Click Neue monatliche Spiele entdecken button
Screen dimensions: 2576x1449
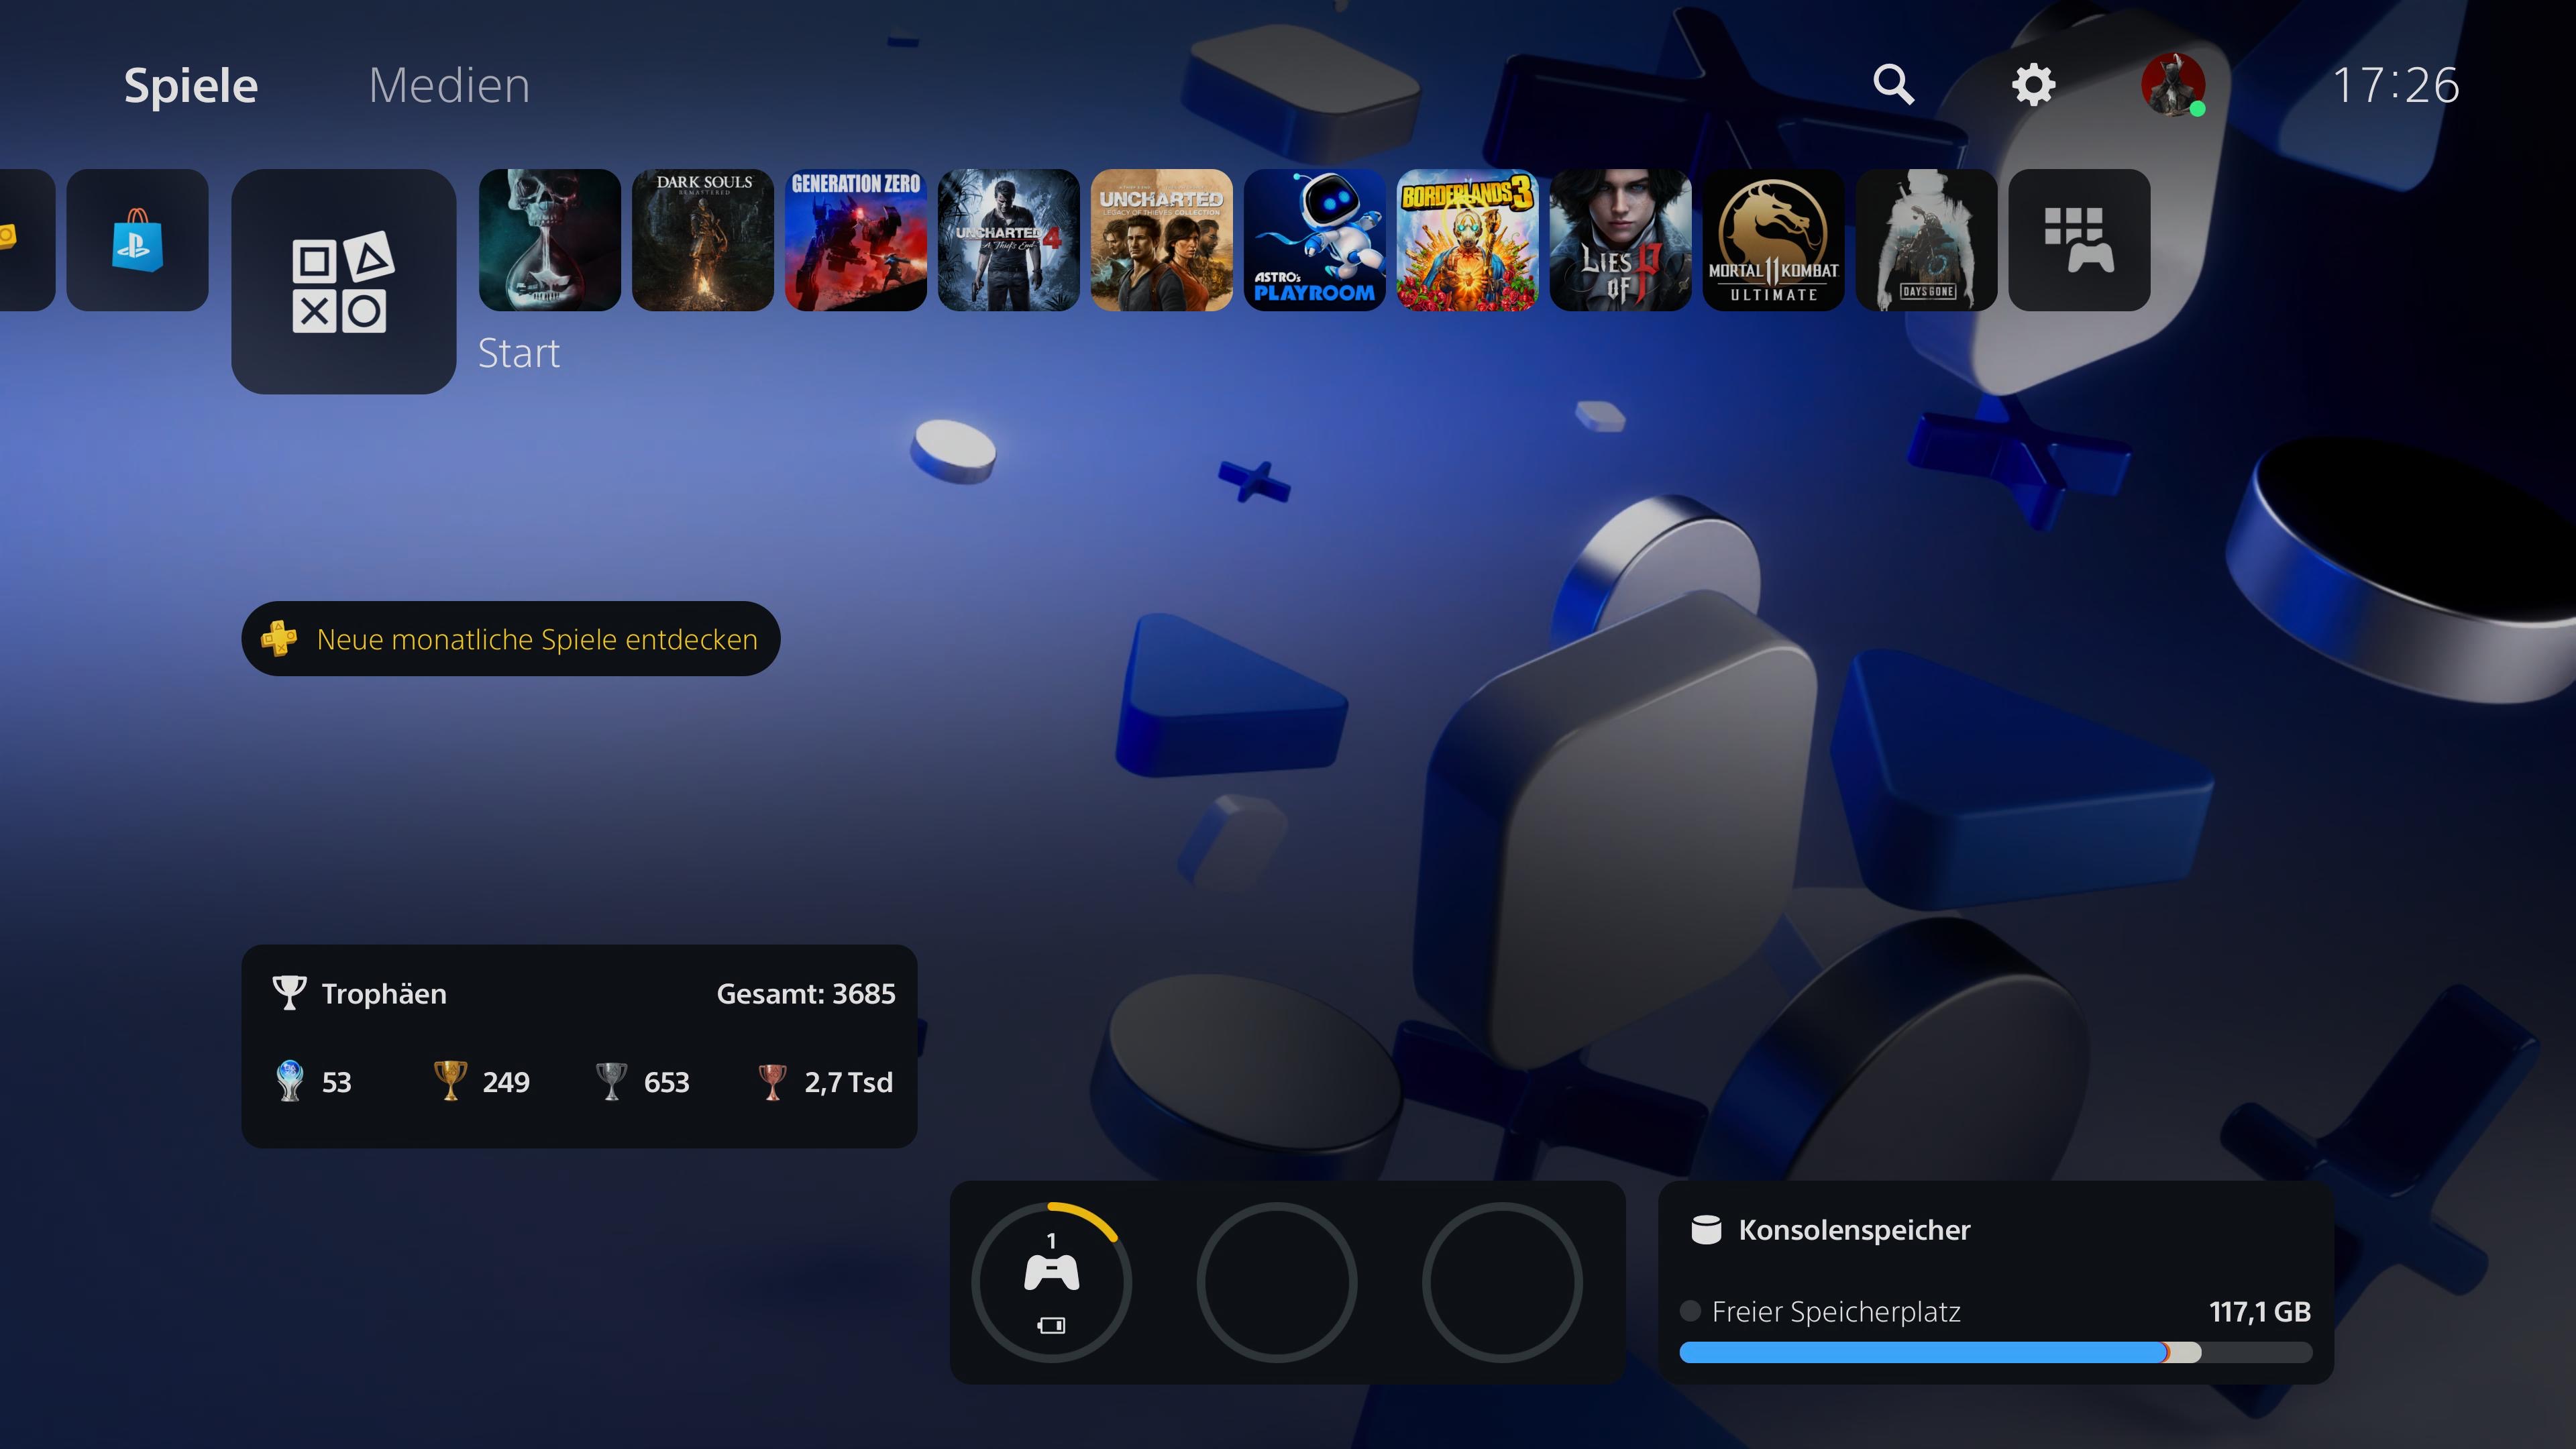pyautogui.click(x=510, y=639)
